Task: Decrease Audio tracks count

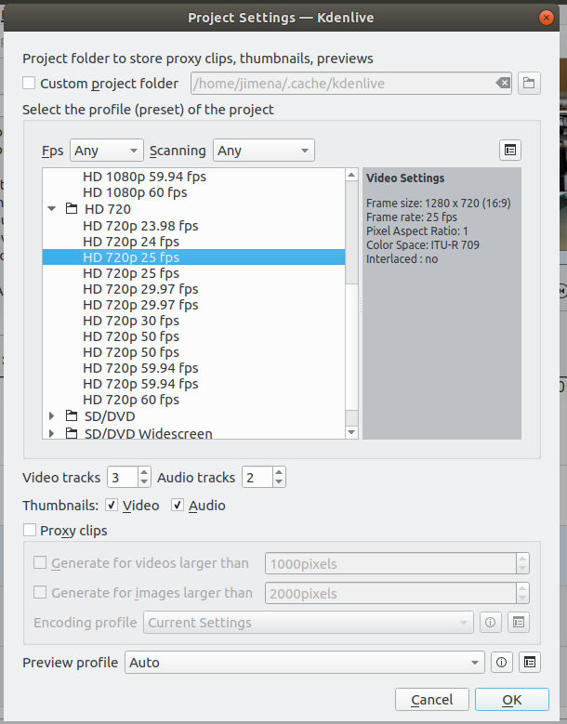Action: point(279,482)
